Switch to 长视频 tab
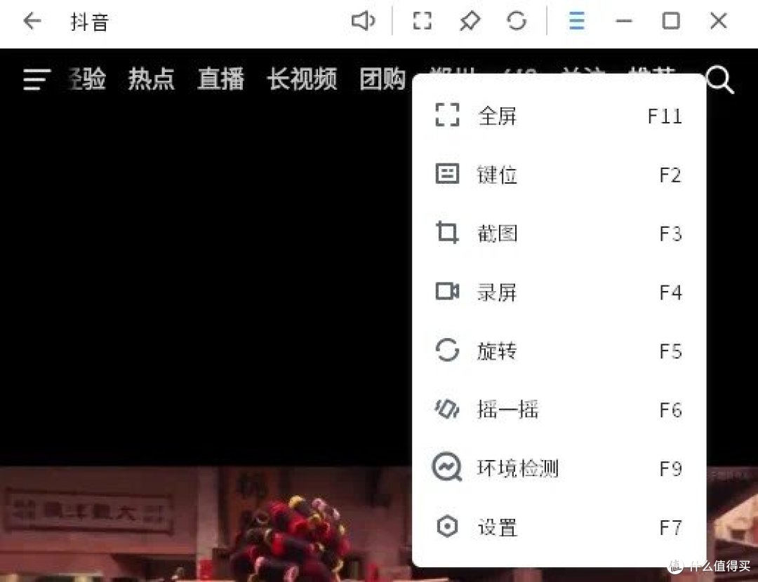Screen dimensions: 758x582 click(302, 79)
